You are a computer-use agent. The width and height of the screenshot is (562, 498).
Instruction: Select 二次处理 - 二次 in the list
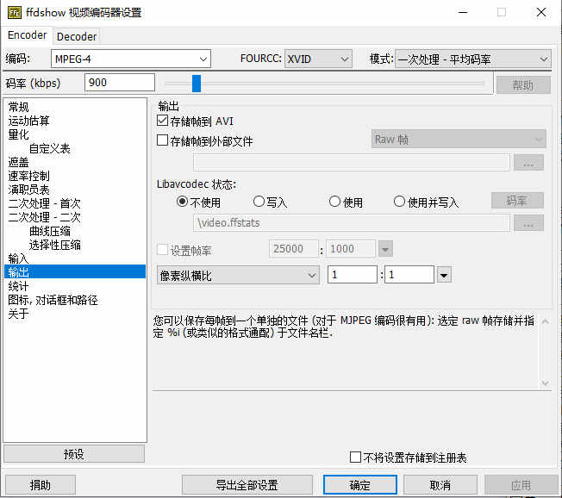45,217
